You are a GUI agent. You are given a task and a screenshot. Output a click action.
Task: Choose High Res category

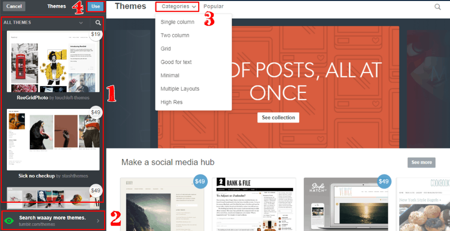171,102
